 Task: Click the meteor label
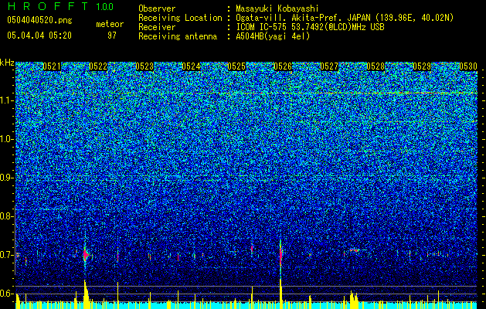[110, 24]
